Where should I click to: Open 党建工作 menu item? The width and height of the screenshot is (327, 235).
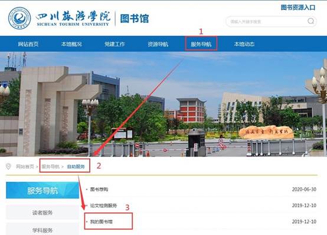tap(115, 44)
